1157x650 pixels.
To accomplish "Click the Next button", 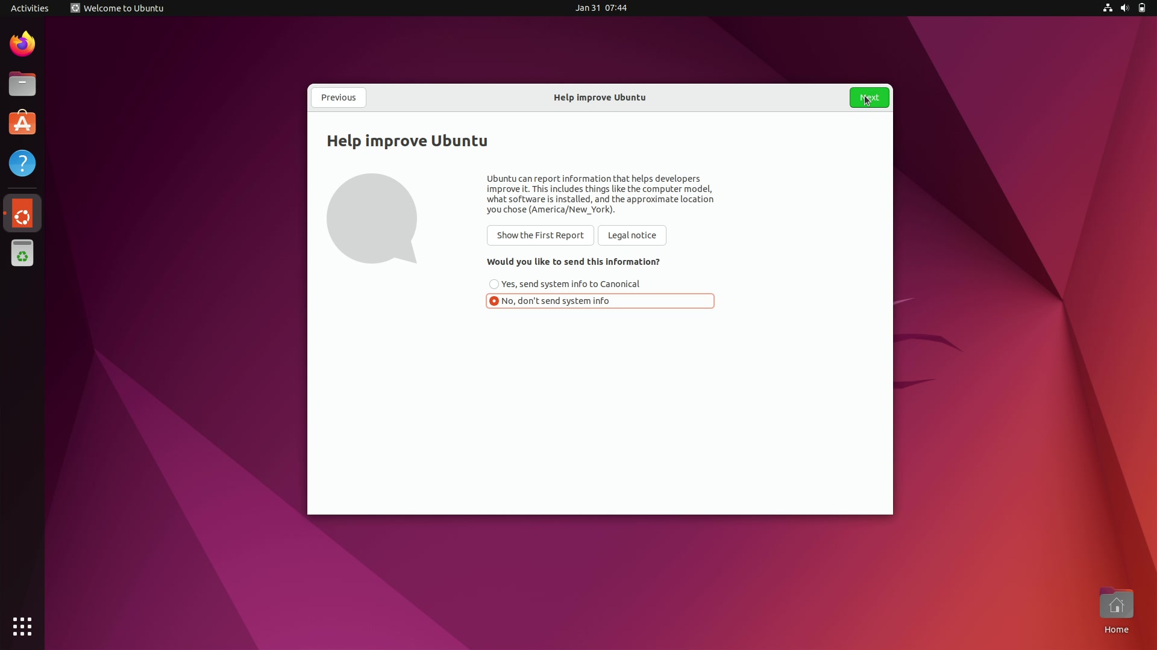I will 869,97.
